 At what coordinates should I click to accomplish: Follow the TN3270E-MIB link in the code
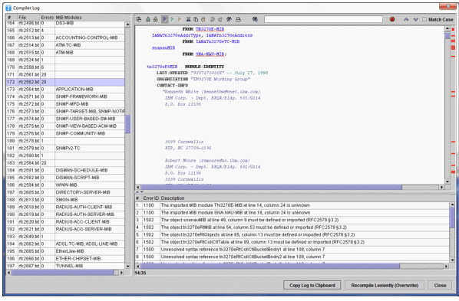[210, 29]
